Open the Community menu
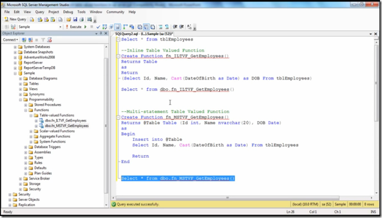 [115, 12]
